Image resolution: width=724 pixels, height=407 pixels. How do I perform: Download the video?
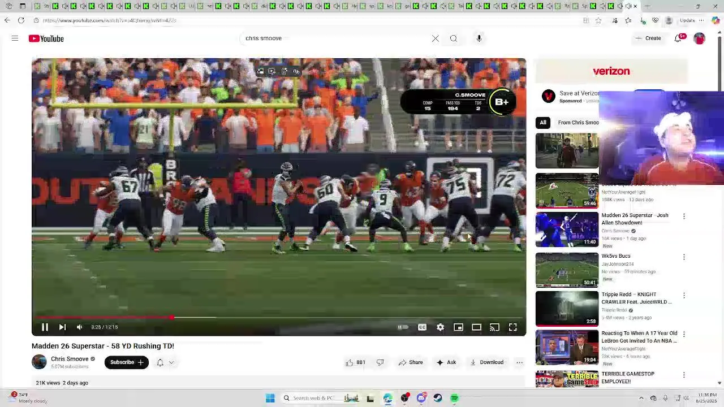pos(486,362)
